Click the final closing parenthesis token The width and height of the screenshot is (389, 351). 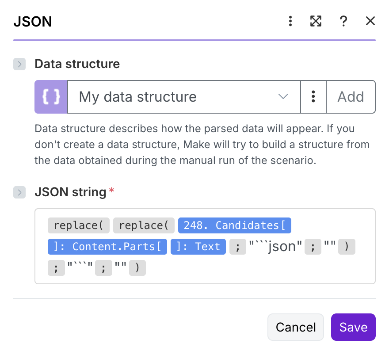(x=137, y=267)
